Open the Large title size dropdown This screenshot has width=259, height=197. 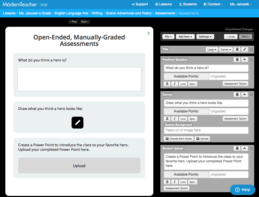pos(212,50)
